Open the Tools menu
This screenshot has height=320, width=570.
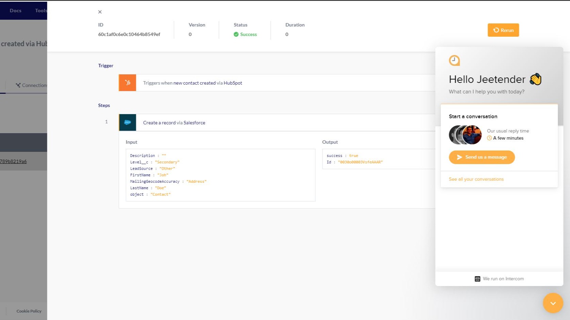click(41, 11)
